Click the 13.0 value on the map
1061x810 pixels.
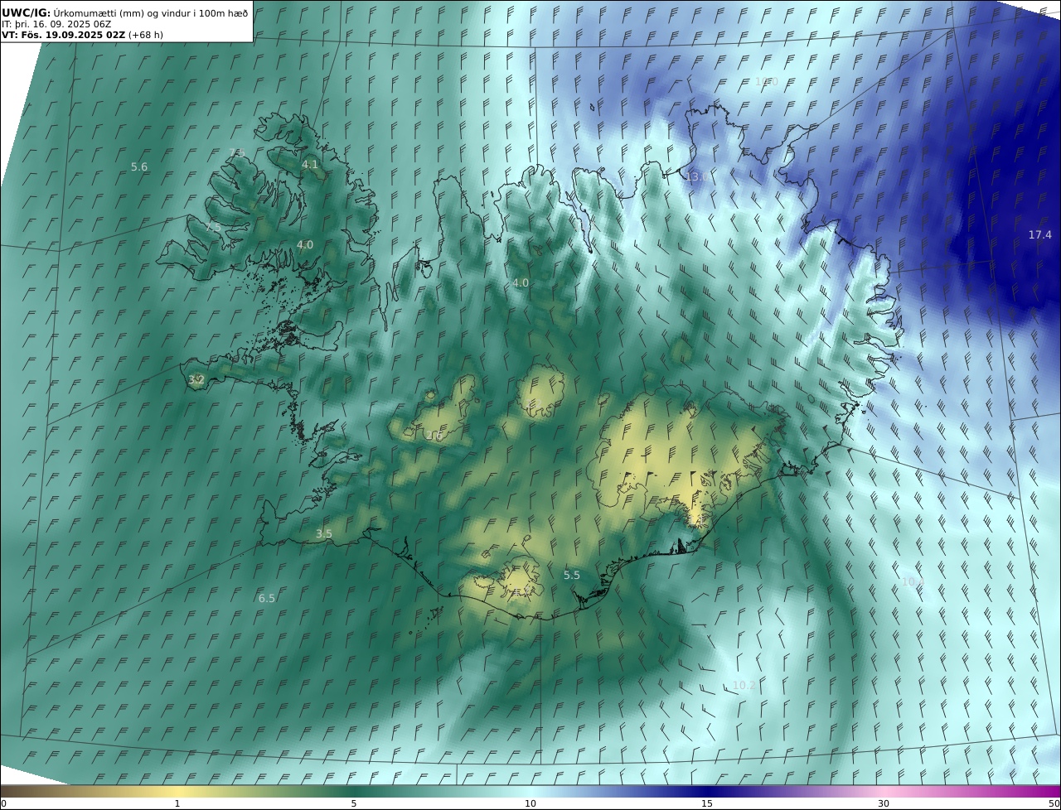pos(698,176)
